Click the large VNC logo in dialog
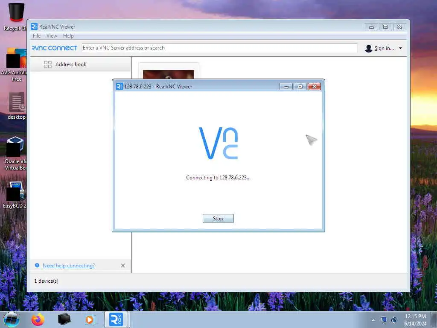This screenshot has height=328, width=437. coord(218,143)
